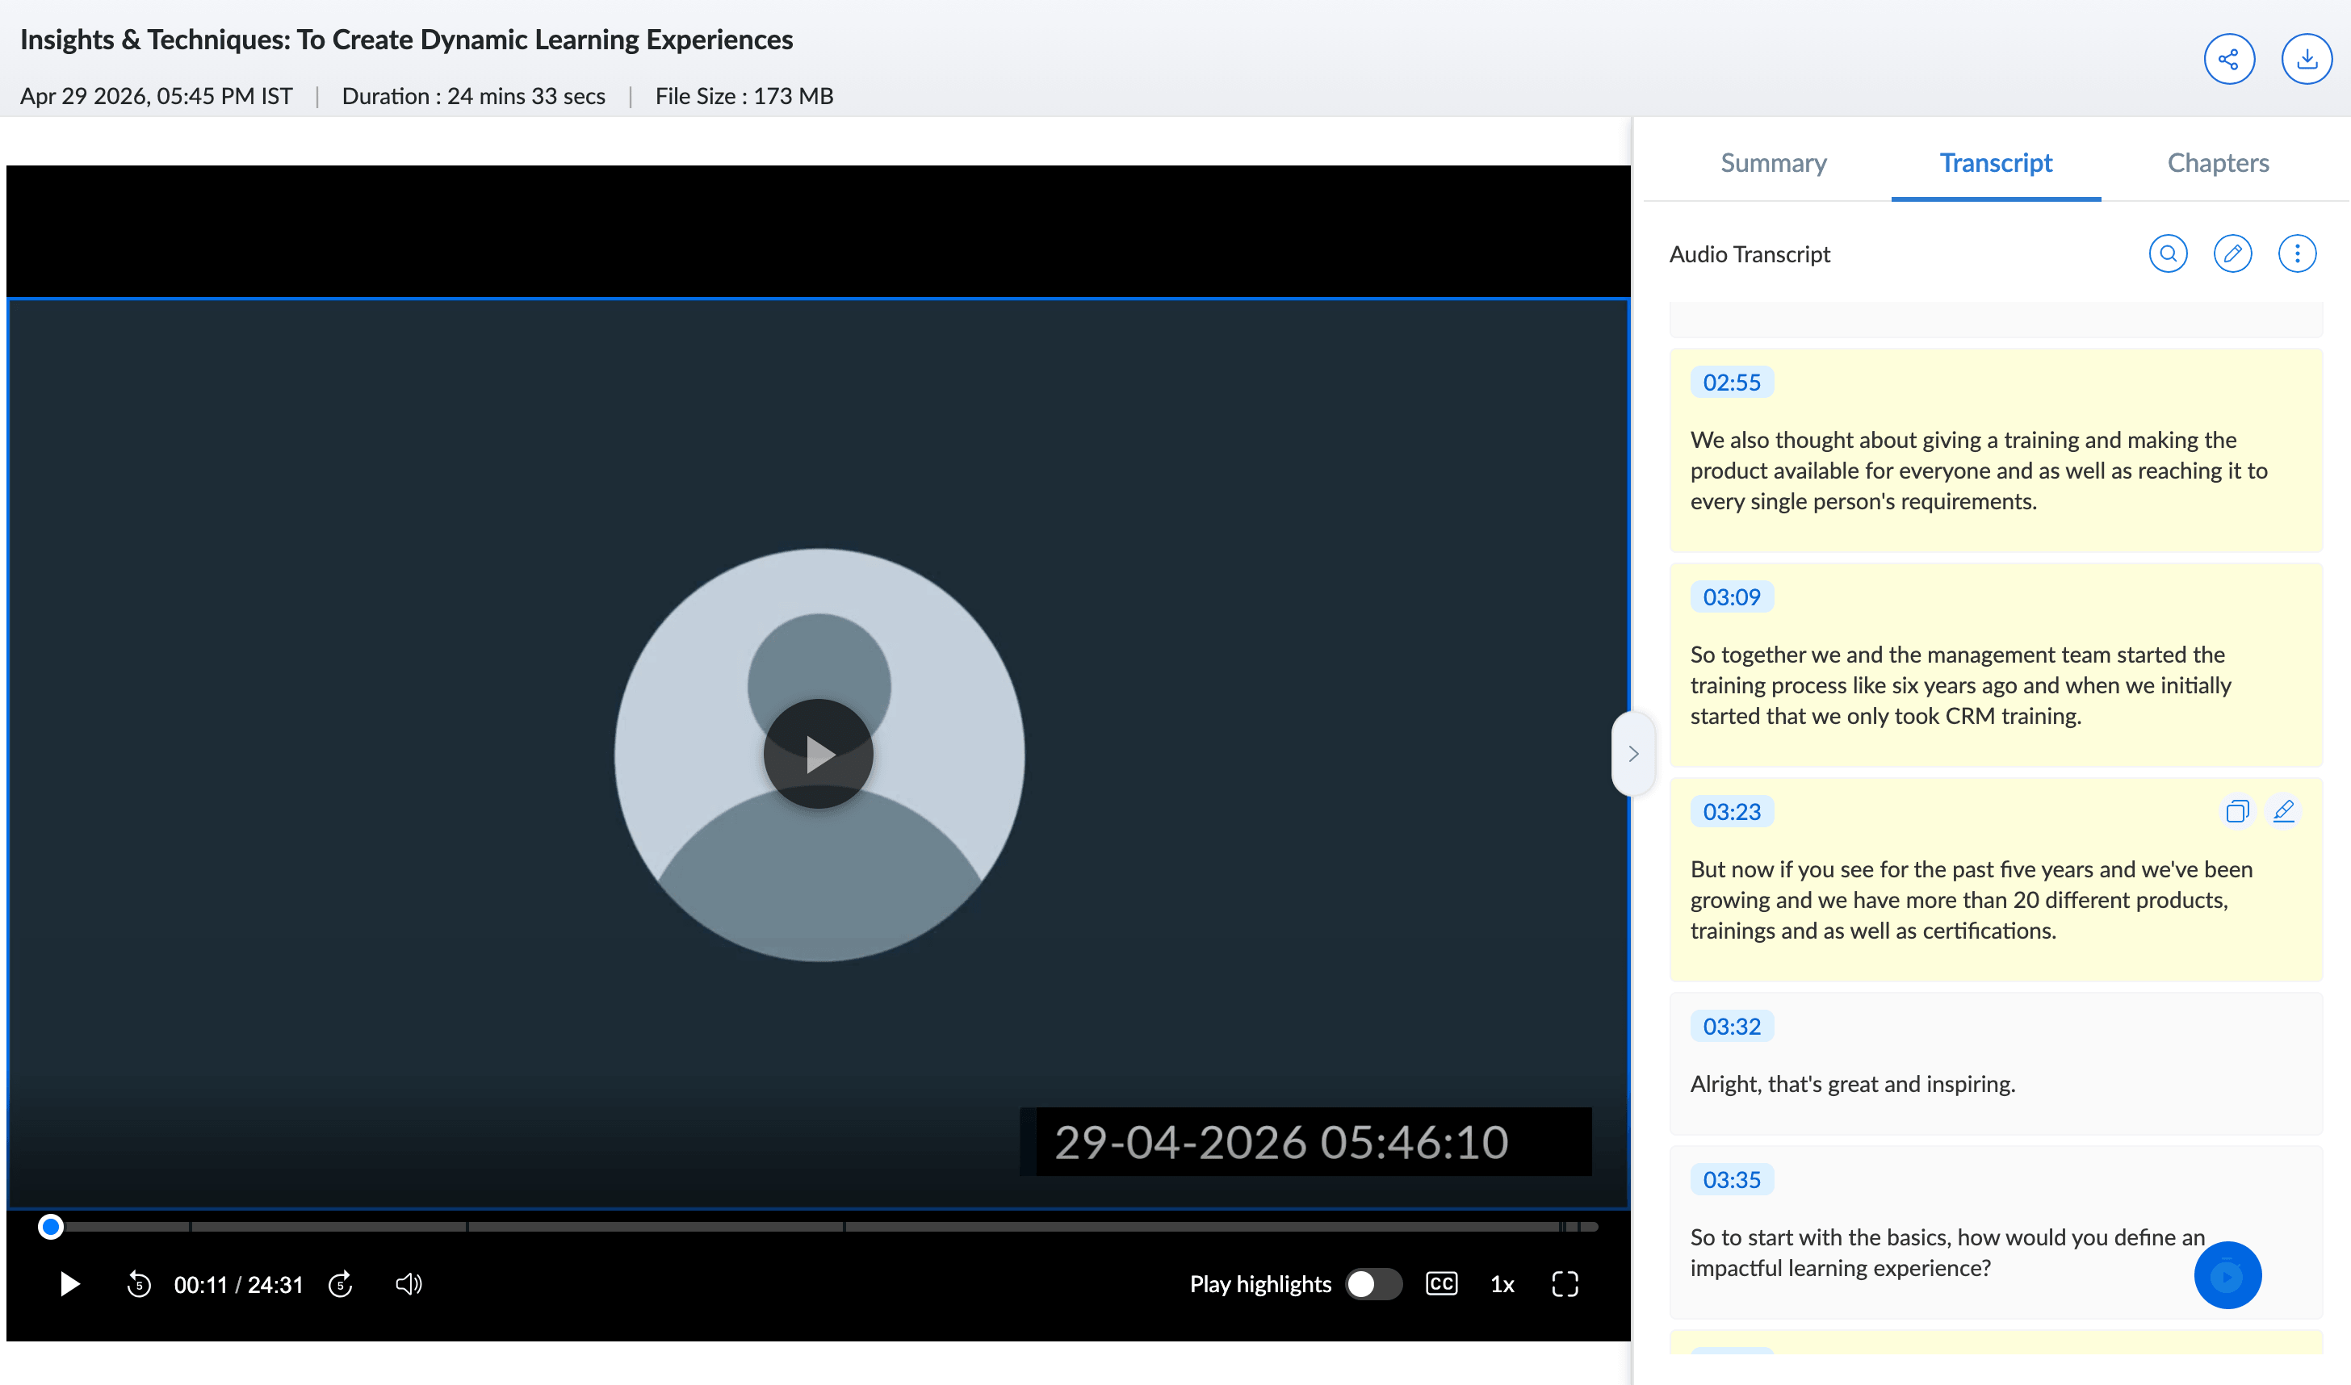Jump to transcript timestamp 03:23
Image resolution: width=2351 pixels, height=1385 pixels.
pyautogui.click(x=1731, y=811)
